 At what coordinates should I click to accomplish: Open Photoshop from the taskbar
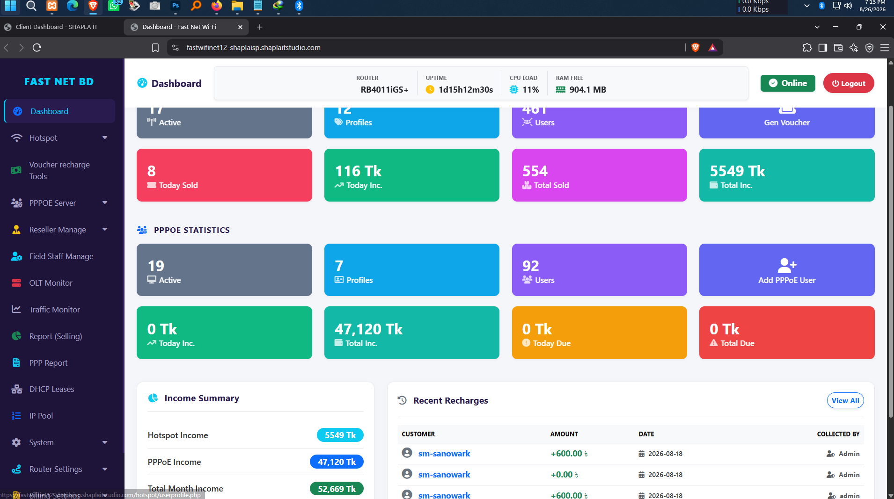176,6
